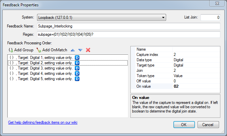Click the D badge on Digital 3 row
The height and width of the screenshot is (136, 227).
[x=77, y=68]
